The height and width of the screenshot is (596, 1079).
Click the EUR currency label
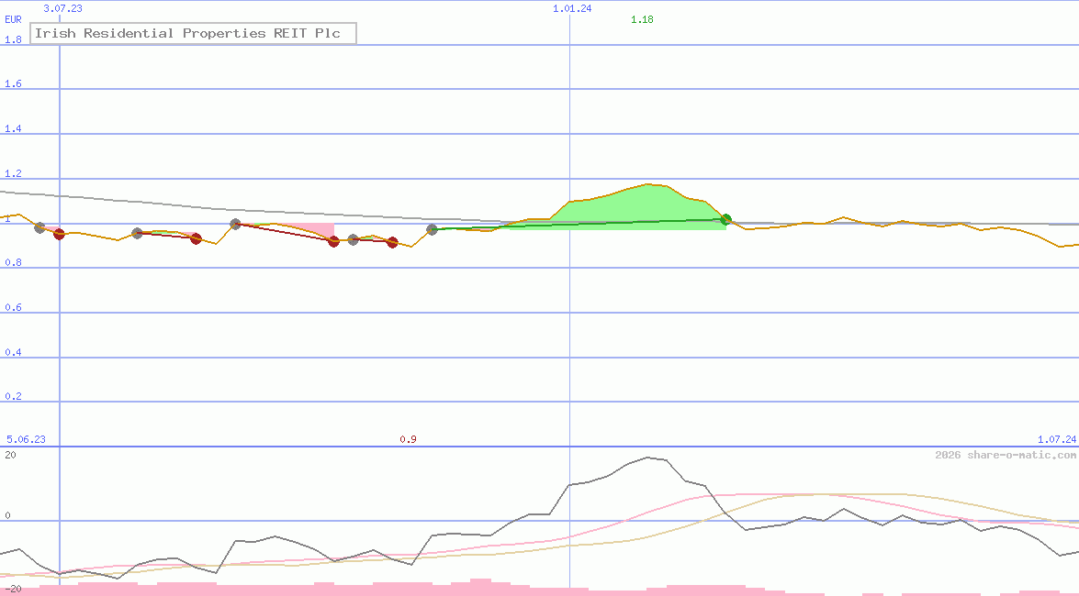coord(13,19)
